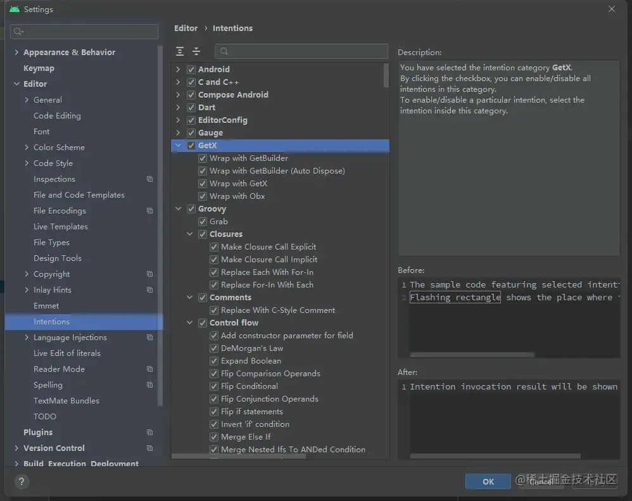Click the sidebar vertical scrollbar
The image size is (632, 501).
(160, 225)
